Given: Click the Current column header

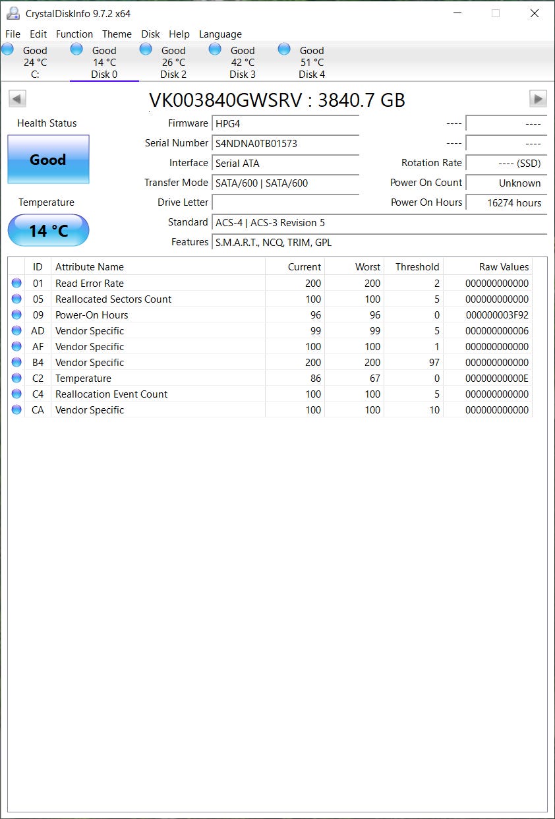Looking at the screenshot, I should pyautogui.click(x=295, y=267).
